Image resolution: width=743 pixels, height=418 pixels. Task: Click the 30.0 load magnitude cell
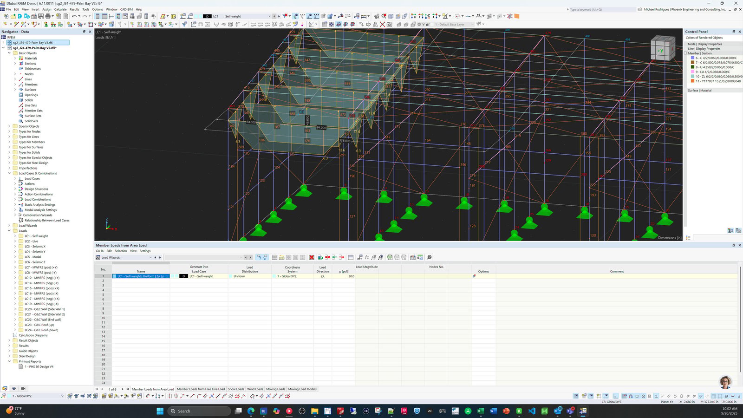tap(344, 276)
